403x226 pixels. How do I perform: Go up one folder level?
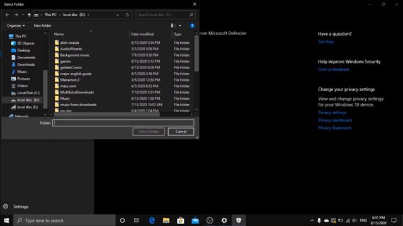click(x=29, y=15)
